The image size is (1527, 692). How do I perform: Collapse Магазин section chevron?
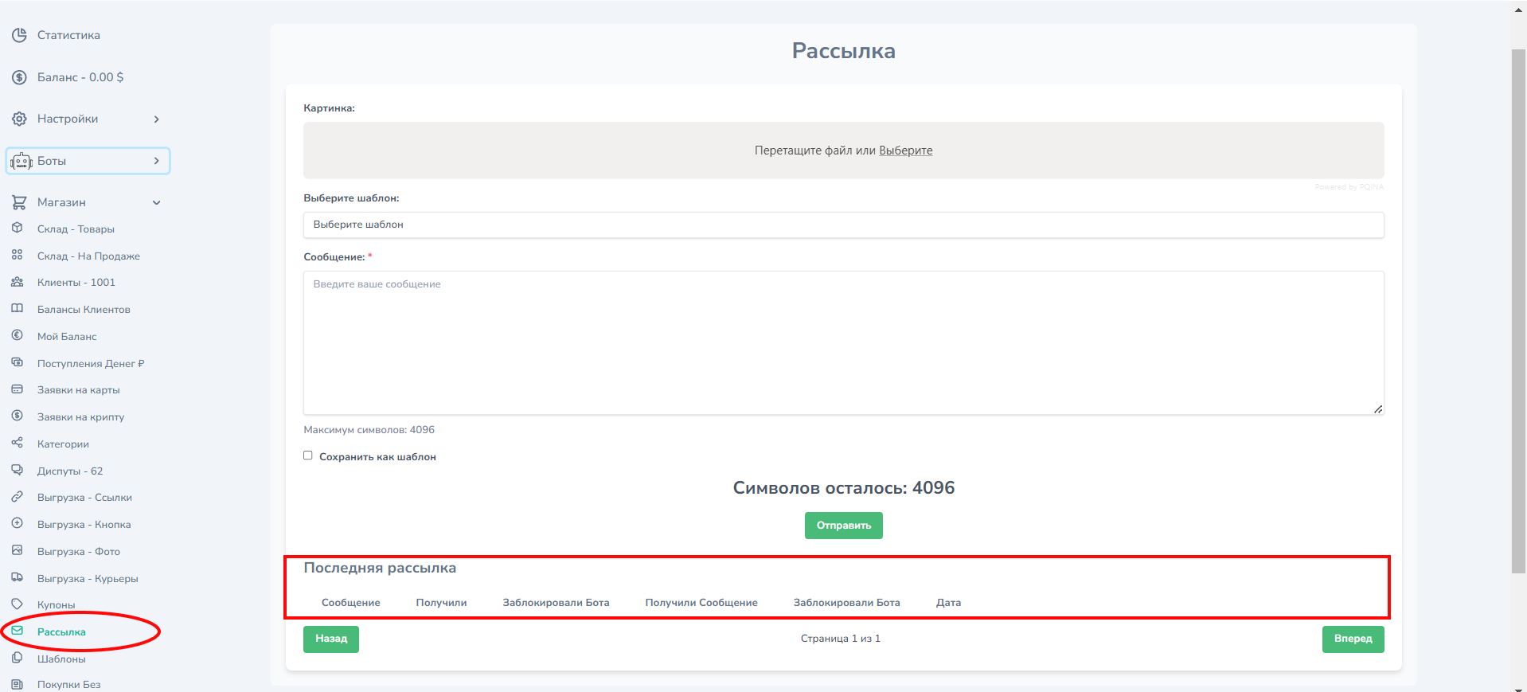[x=156, y=202]
